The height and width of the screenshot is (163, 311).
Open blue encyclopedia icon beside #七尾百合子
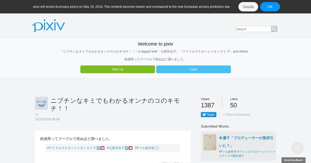(x=127, y=148)
